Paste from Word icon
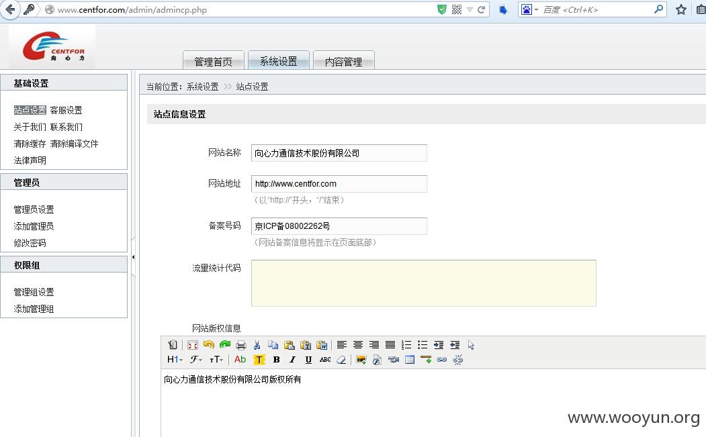Image resolution: width=706 pixels, height=437 pixels. (322, 345)
